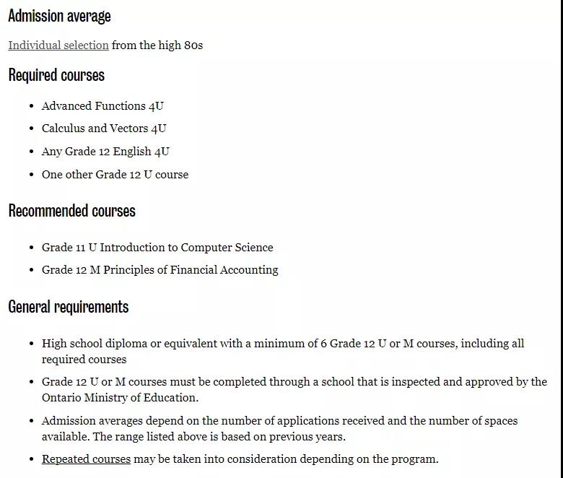Click the Ontario Ministry of Education sentence
563x478 pixels.
tap(294, 390)
